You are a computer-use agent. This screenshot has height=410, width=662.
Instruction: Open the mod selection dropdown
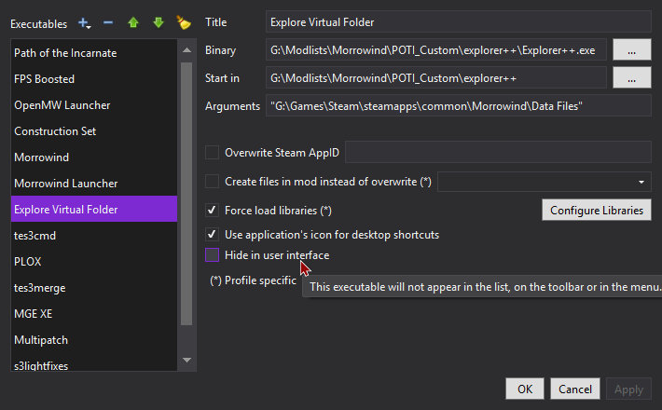pos(545,182)
